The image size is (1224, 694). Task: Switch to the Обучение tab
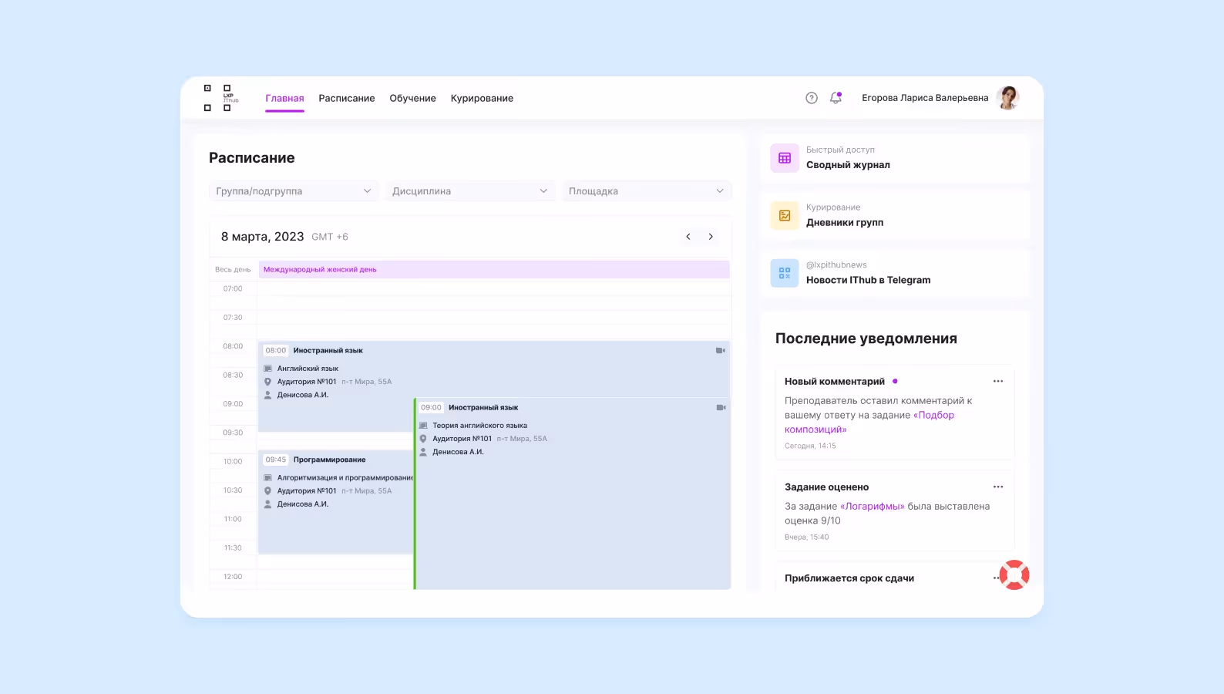pos(412,98)
